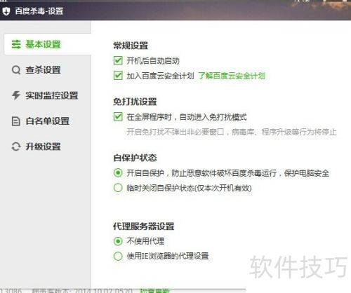Uncheck 开机后自动启动 checkbox
Screen dimensions: 351x293
click(x=118, y=60)
